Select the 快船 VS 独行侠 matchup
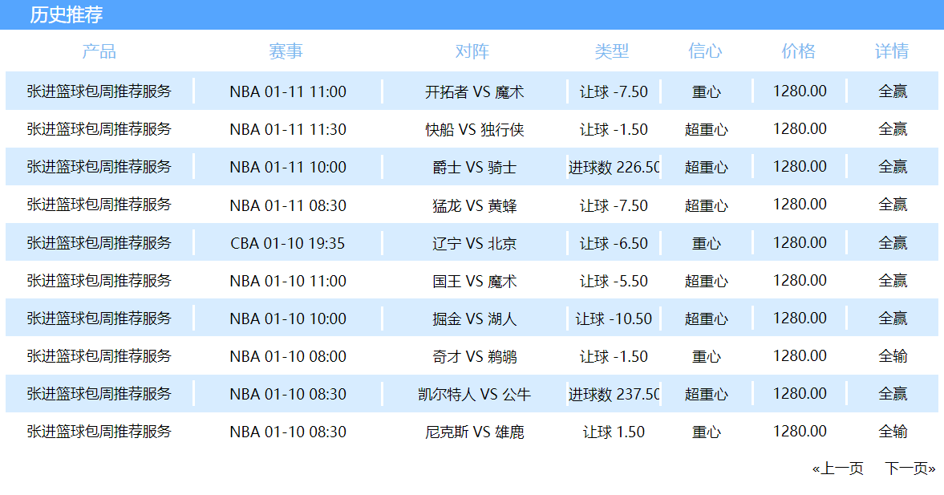This screenshot has height=495, width=944. click(475, 129)
